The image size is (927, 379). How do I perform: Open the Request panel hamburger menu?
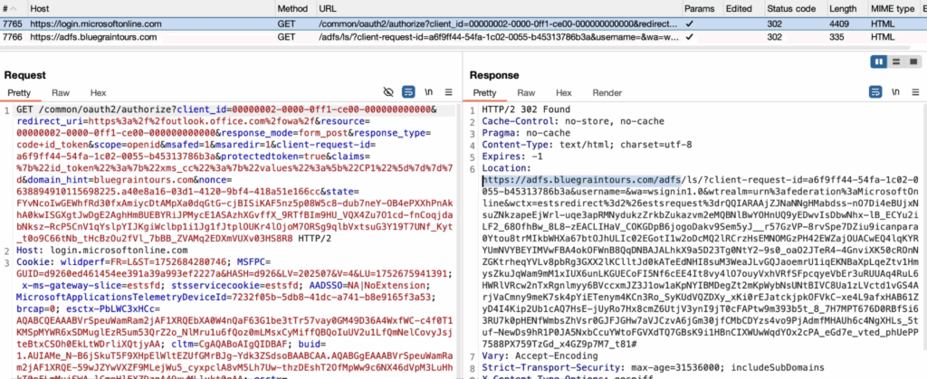pyautogui.click(x=448, y=93)
